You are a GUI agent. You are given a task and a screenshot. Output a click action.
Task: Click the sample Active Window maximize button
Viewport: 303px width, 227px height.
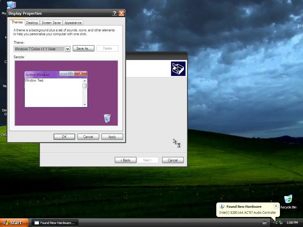coord(70,73)
